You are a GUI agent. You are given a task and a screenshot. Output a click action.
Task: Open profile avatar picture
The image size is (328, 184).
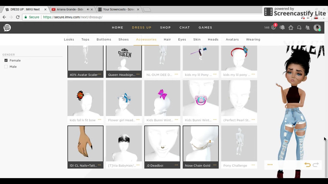coord(317,27)
